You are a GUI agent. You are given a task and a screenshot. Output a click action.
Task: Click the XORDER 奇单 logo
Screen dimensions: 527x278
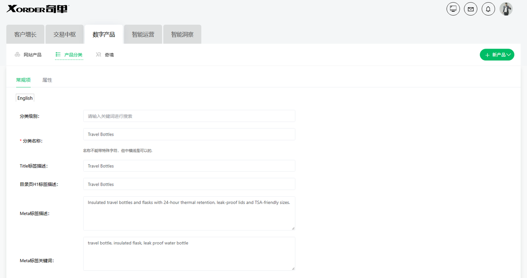[37, 9]
